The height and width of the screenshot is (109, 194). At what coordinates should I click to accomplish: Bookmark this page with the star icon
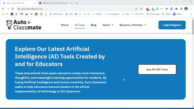click(x=141, y=9)
